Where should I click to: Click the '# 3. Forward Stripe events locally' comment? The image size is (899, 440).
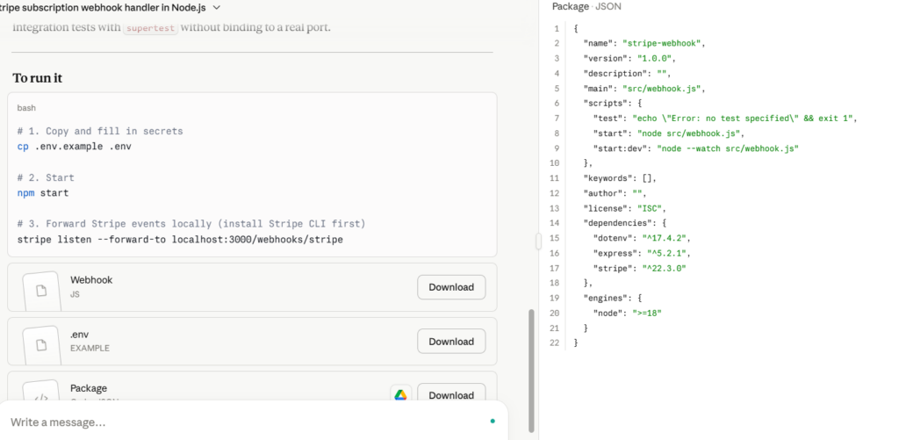191,223
